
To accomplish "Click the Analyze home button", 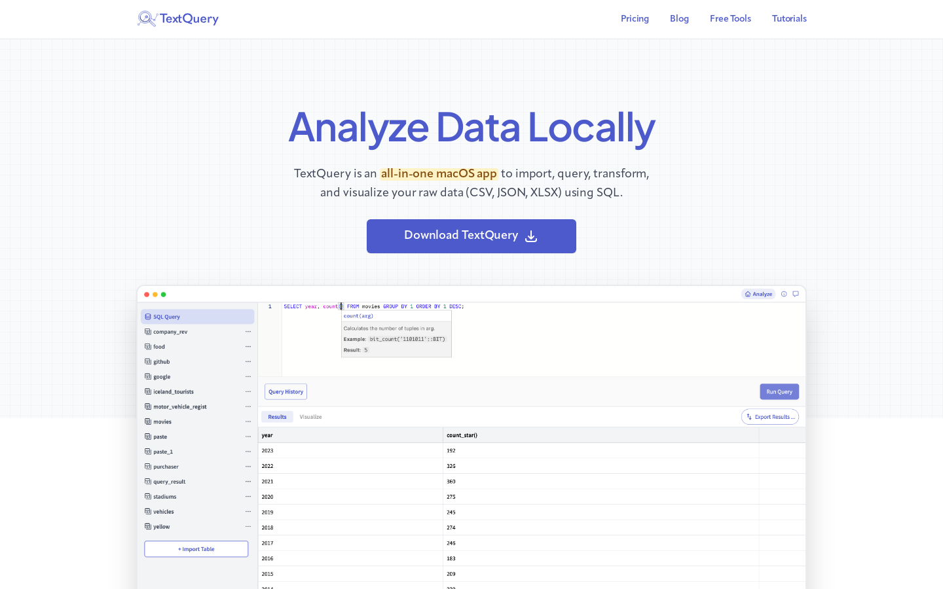I will click(x=758, y=294).
